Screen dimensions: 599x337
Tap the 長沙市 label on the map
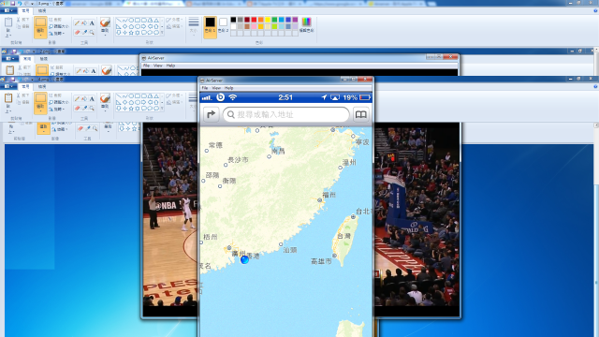point(238,160)
